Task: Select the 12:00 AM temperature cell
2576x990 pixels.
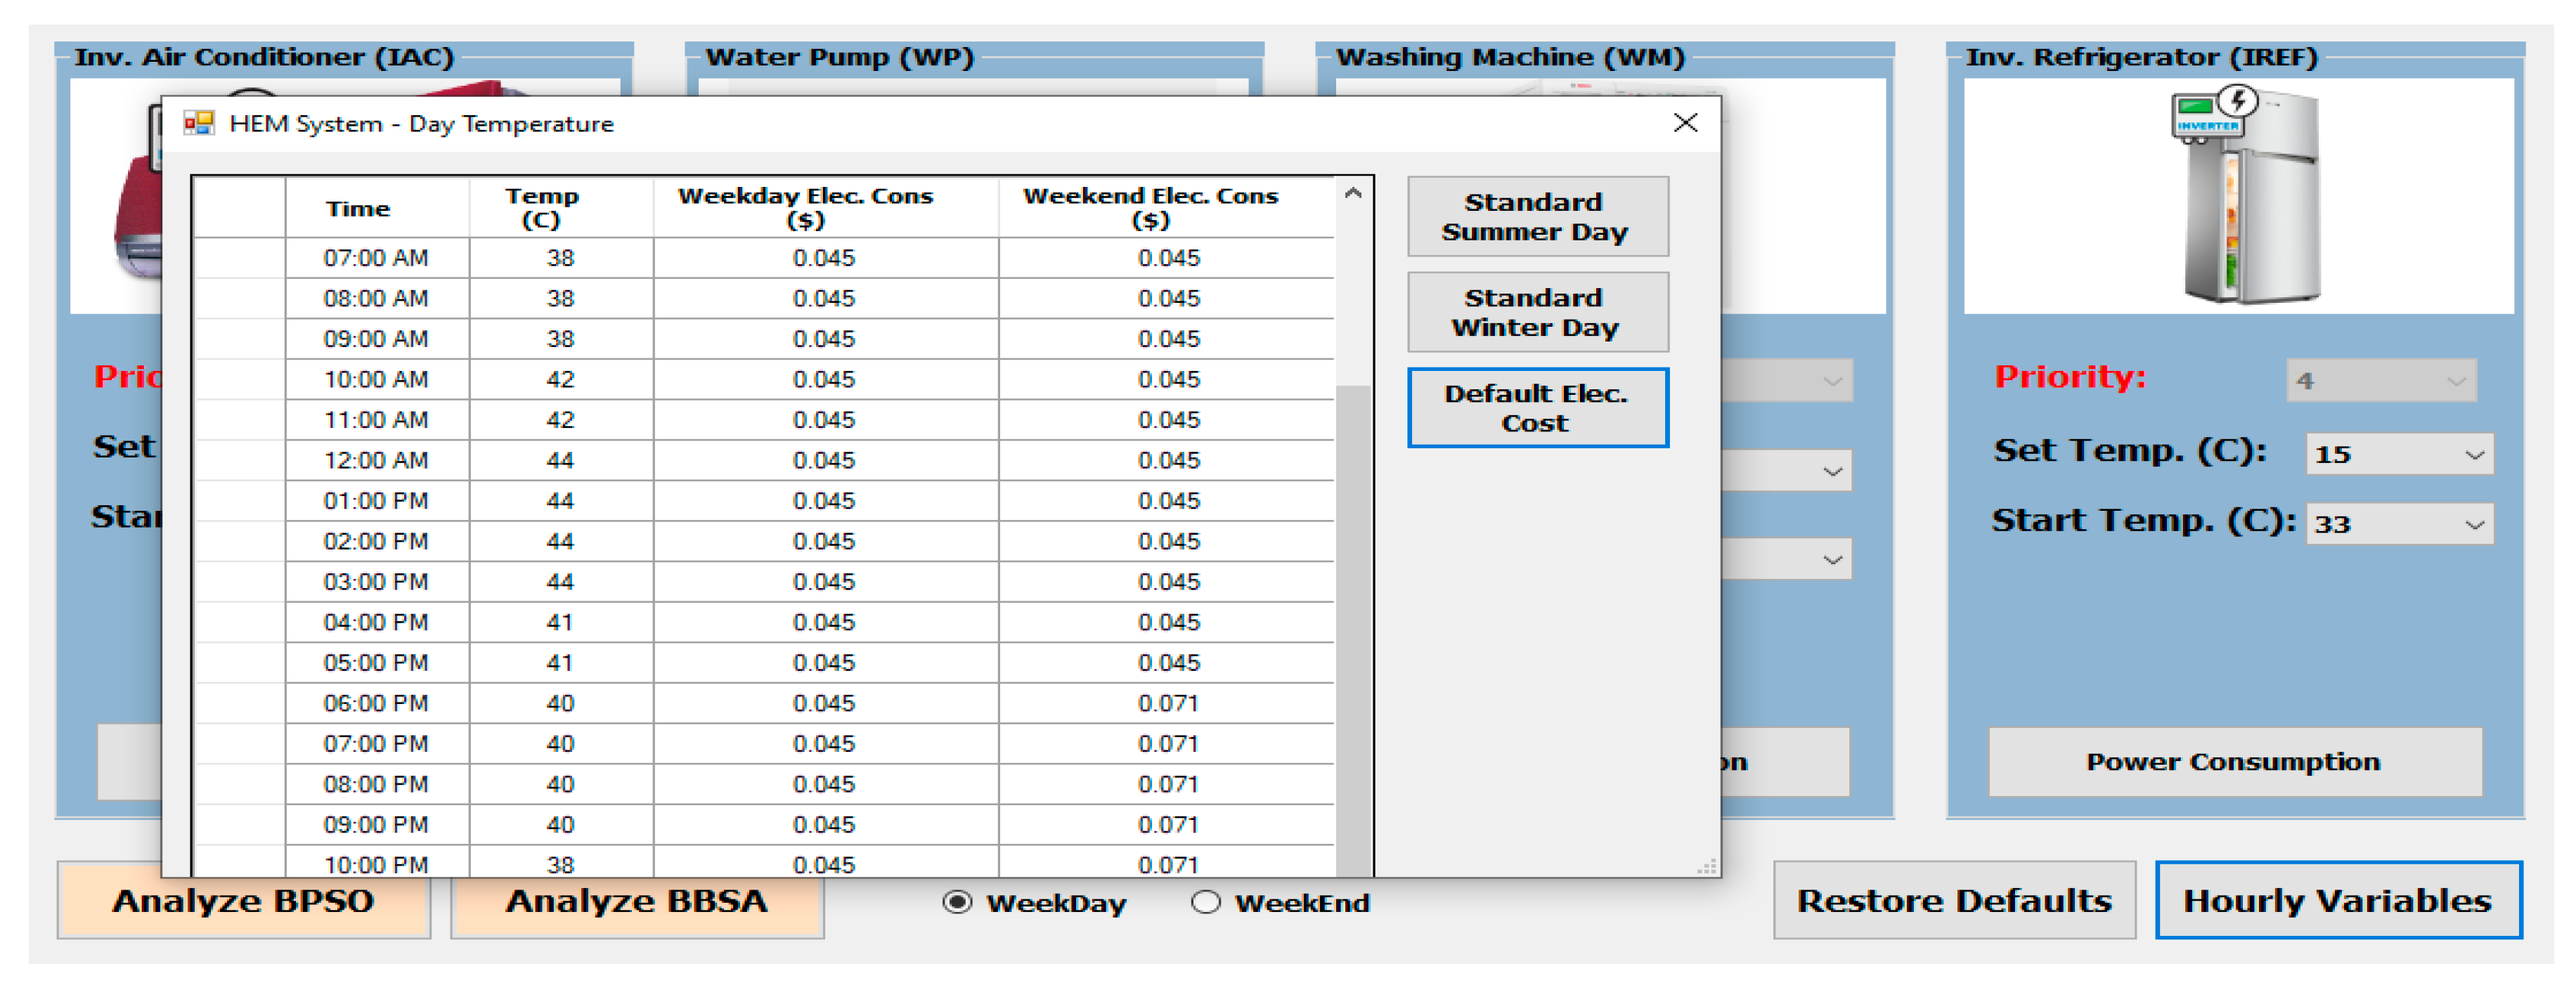Action: coord(560,460)
